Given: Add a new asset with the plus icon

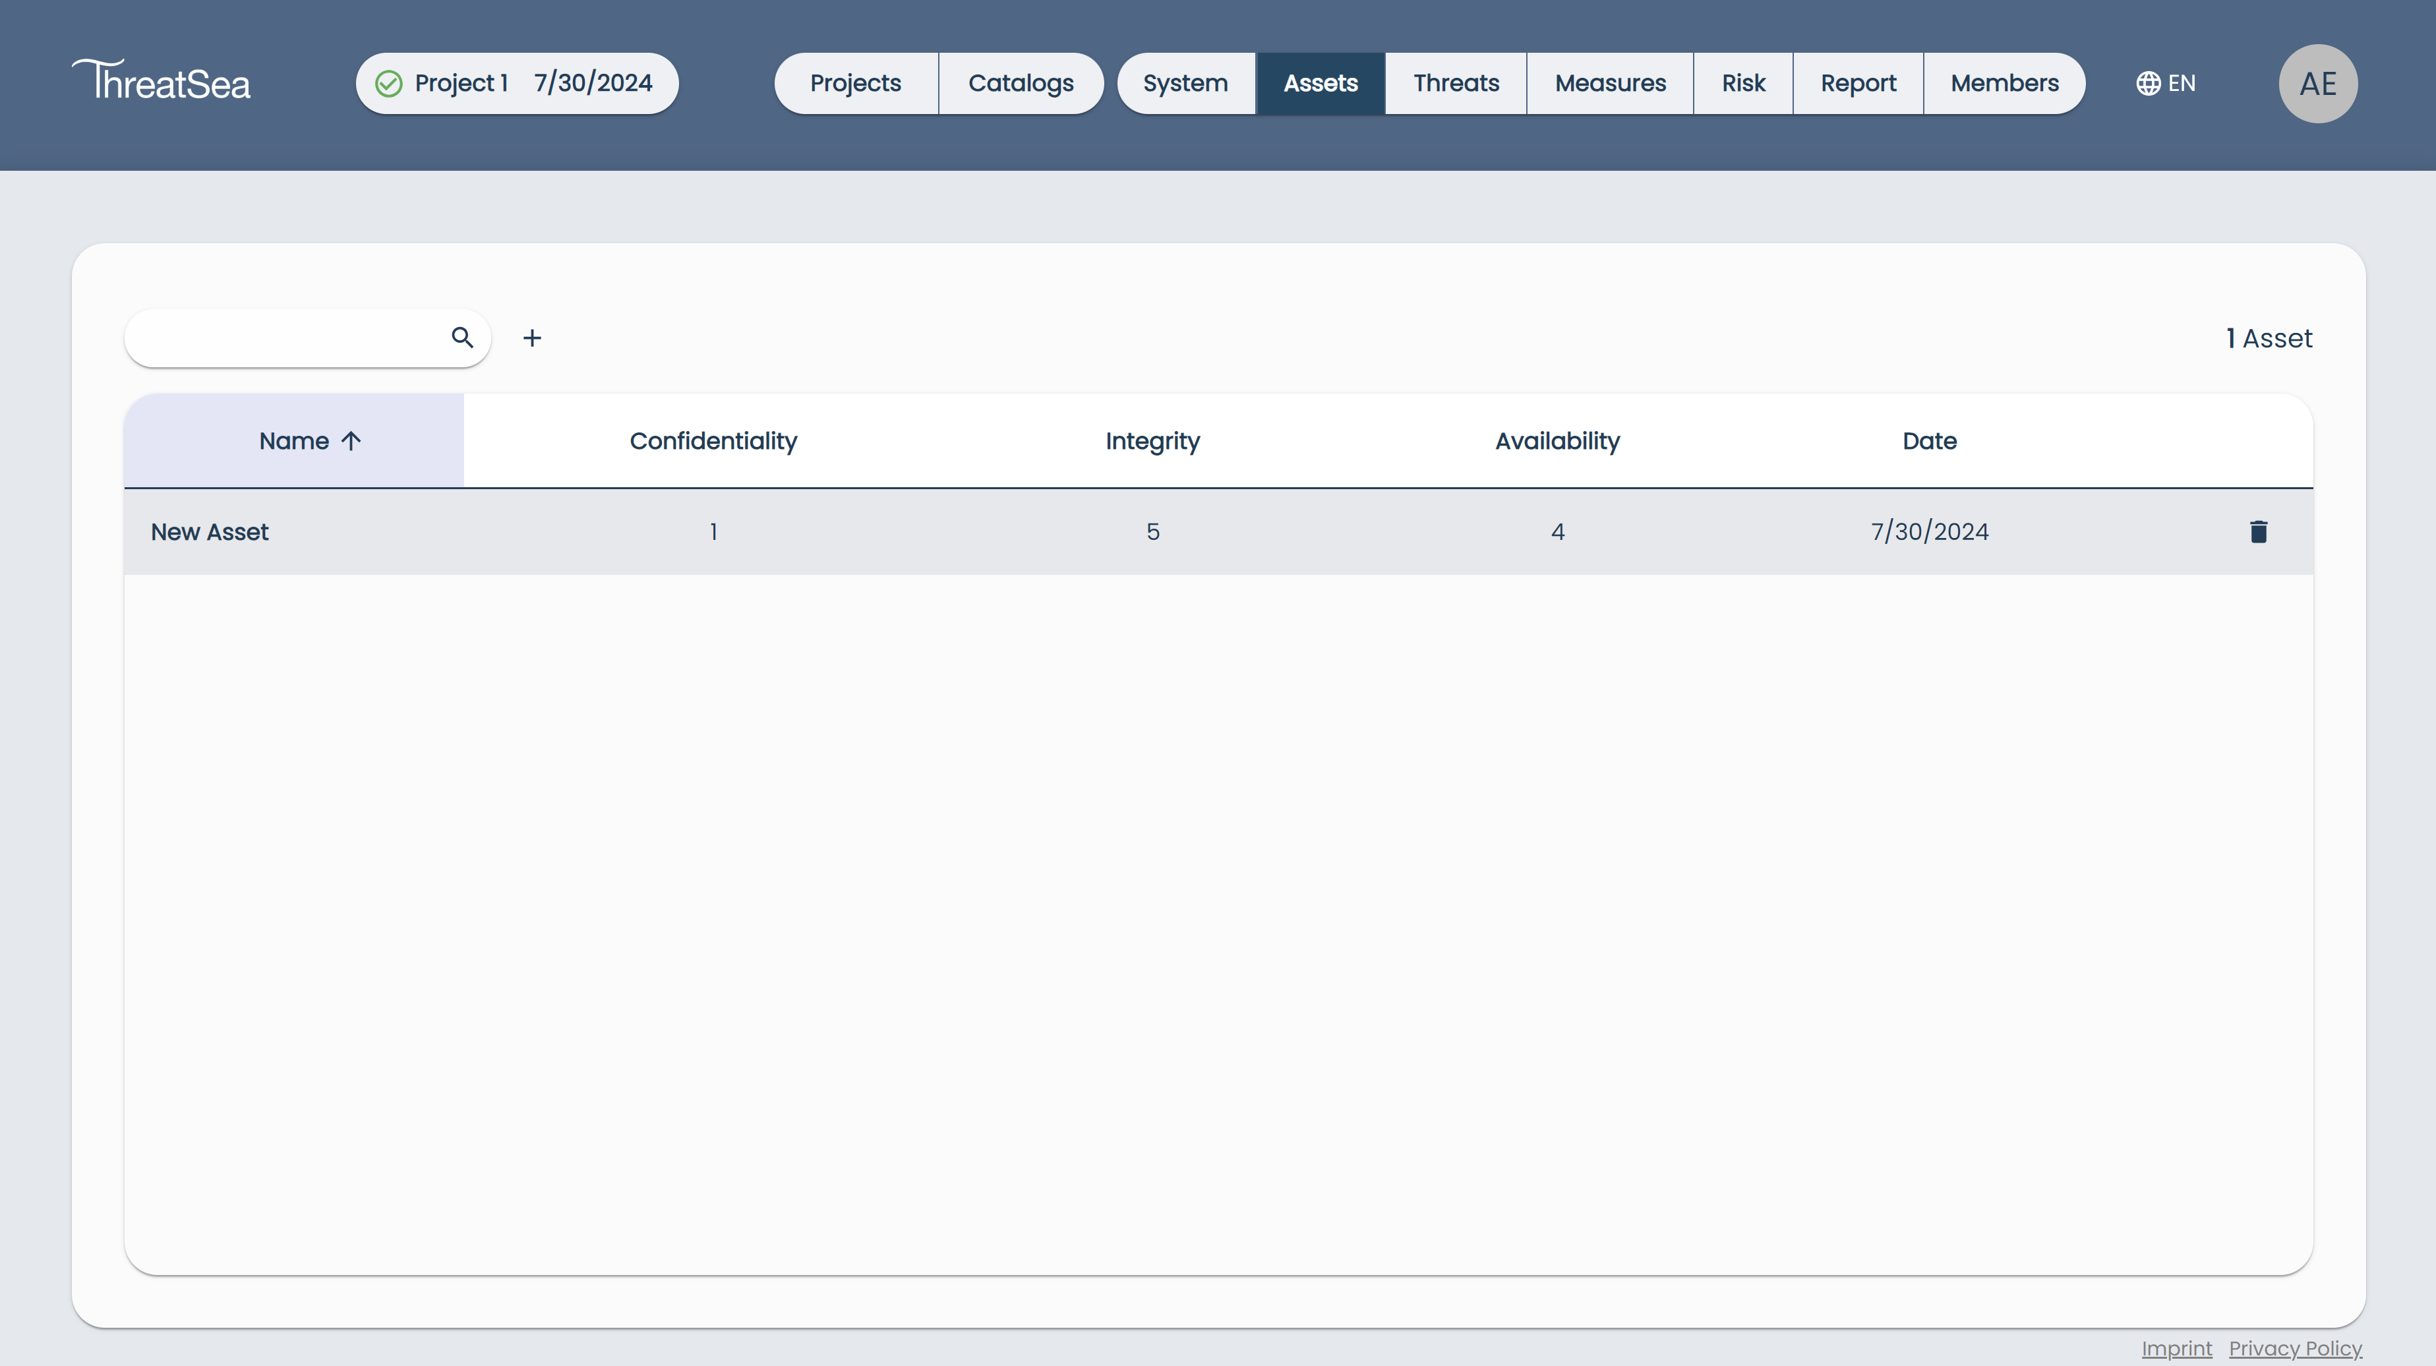Looking at the screenshot, I should (533, 338).
